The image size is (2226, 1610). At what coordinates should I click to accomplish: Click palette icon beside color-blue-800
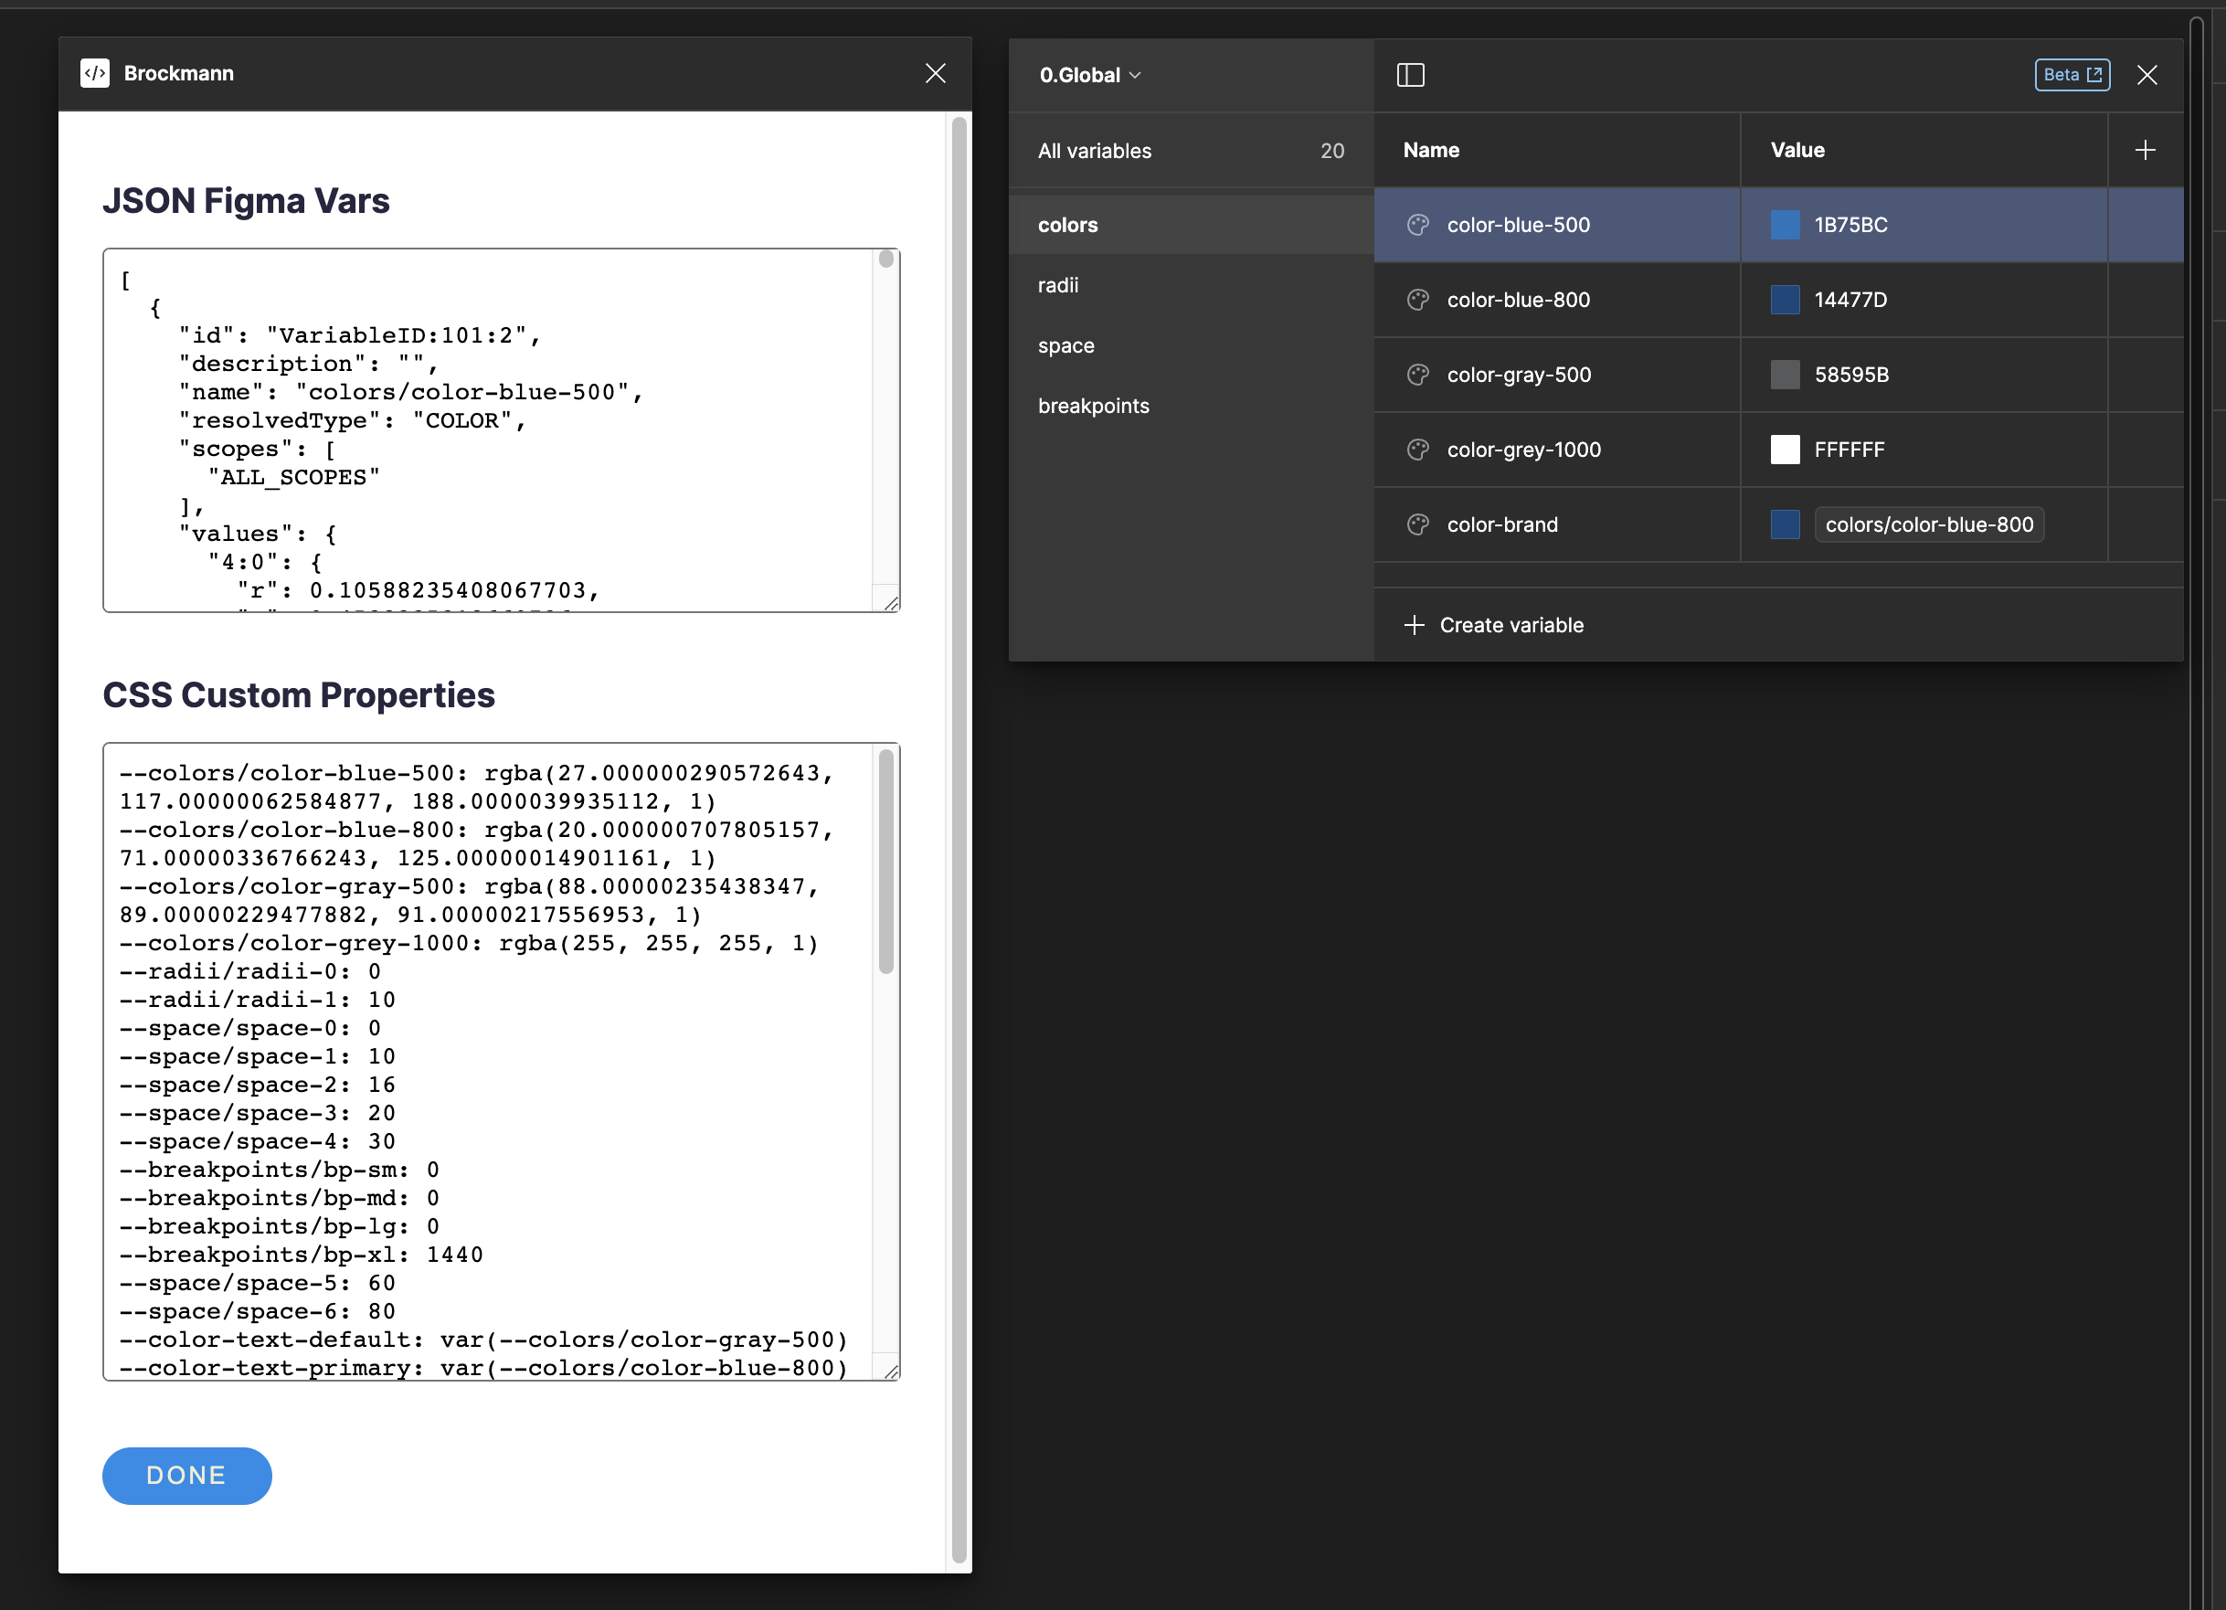click(1417, 300)
